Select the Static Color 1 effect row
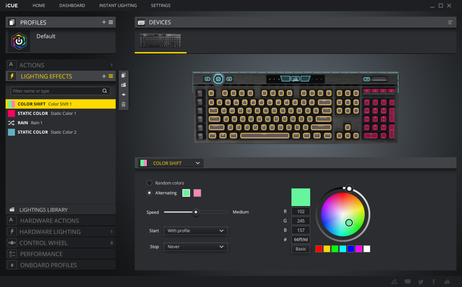Image resolution: width=462 pixels, height=287 pixels. click(60, 113)
